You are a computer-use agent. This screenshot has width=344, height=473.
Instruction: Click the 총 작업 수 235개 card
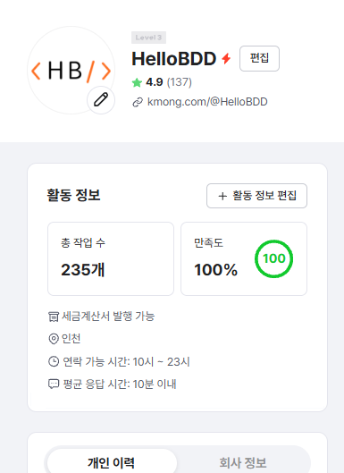[111, 258]
